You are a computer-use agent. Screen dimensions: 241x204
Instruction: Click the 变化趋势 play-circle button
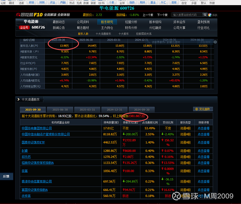pos(203,109)
